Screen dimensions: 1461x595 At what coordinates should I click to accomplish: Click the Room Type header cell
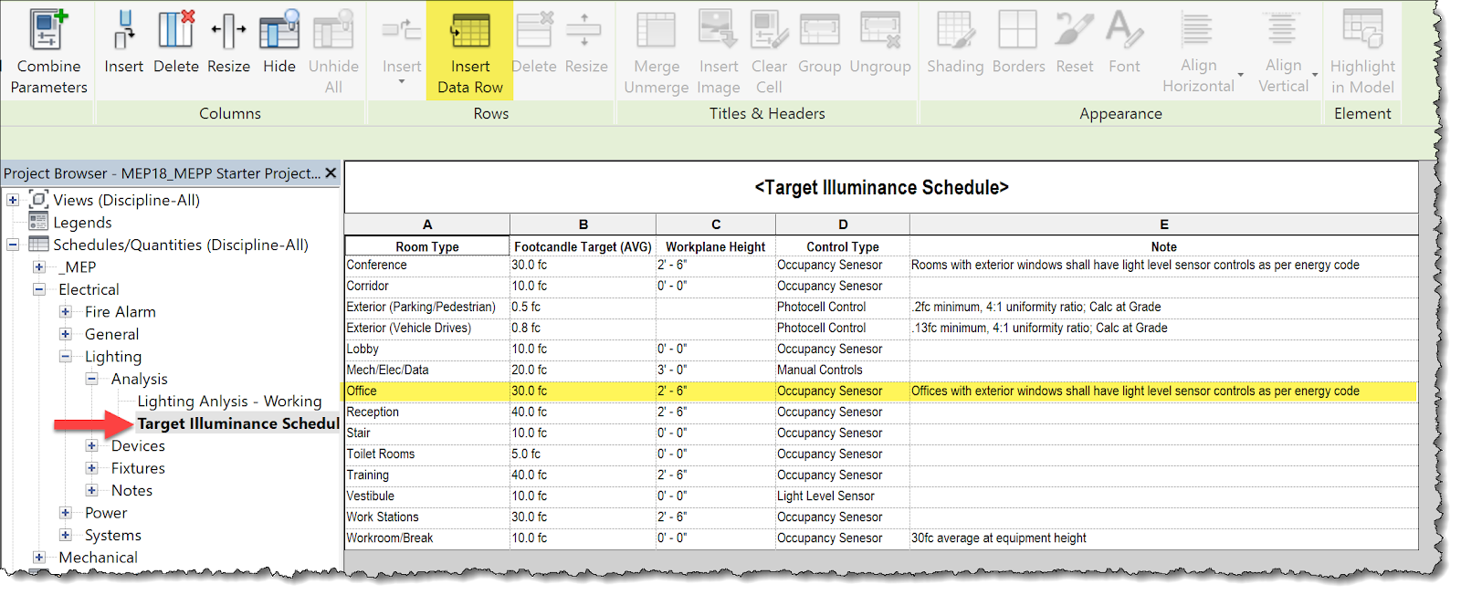coord(427,246)
